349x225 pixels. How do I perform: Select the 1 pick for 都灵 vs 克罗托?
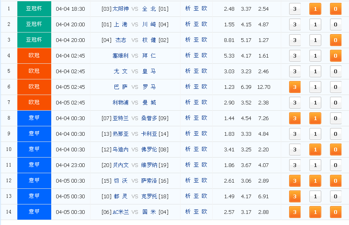(315, 196)
